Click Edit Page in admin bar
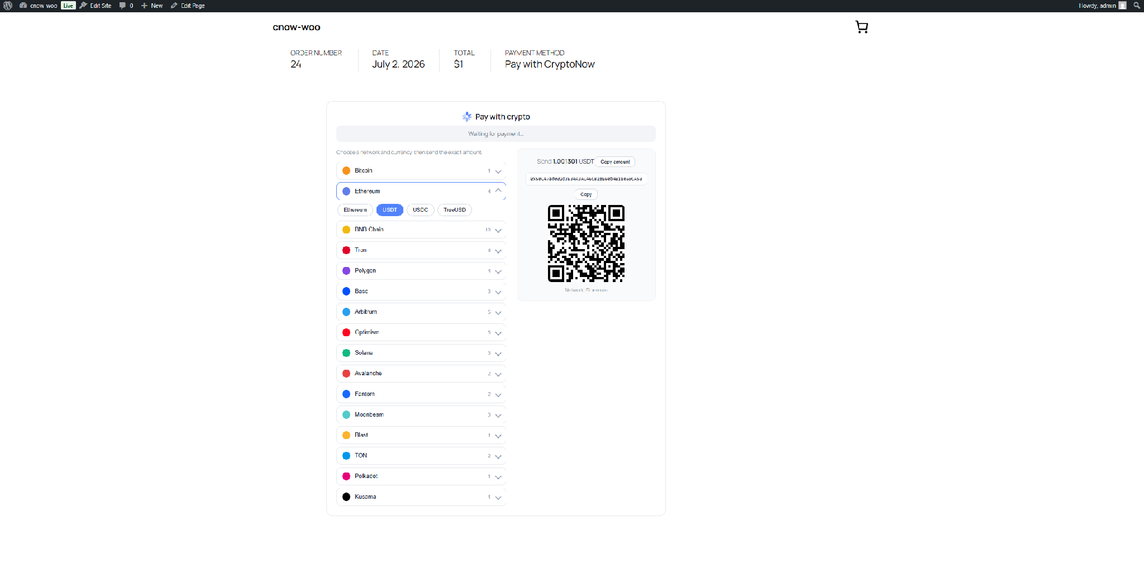Viewport: 1144px width, 587px height. tap(188, 6)
